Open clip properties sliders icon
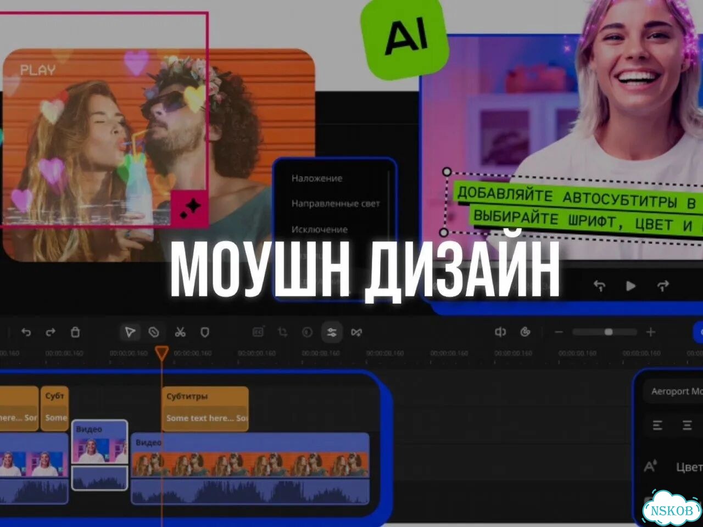Image resolution: width=703 pixels, height=527 pixels. [x=332, y=332]
